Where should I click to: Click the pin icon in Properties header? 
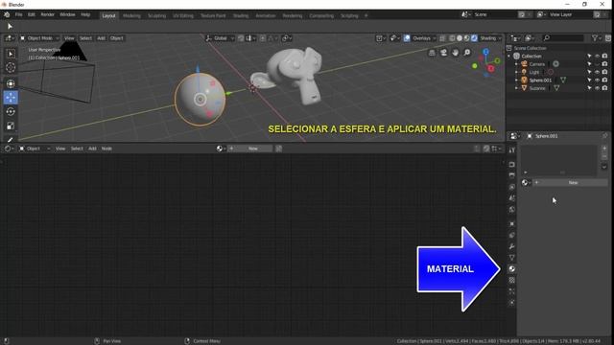pyautogui.click(x=604, y=136)
